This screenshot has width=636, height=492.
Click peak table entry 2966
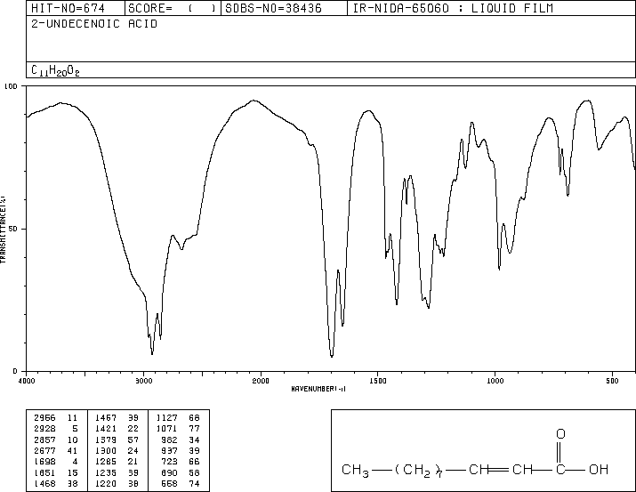click(45, 418)
